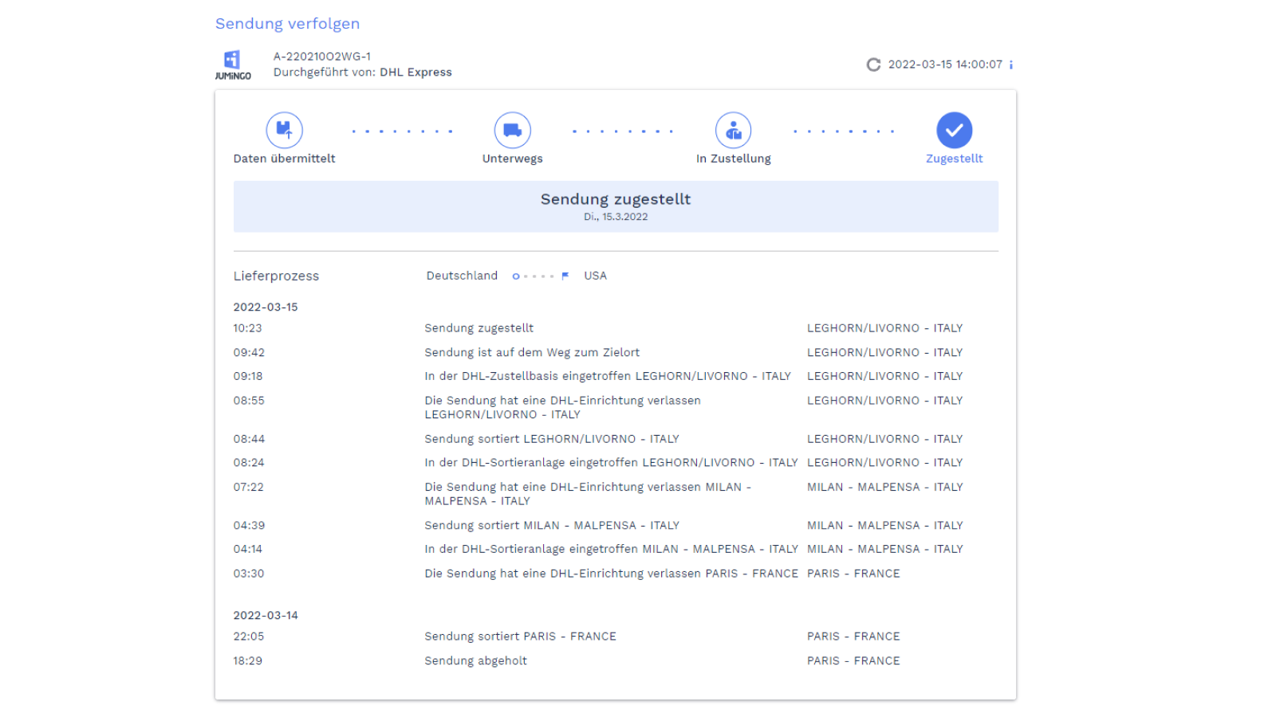Image resolution: width=1276 pixels, height=717 pixels.
Task: Click 'Sendung sortiert MILAN - MALPENSA - ITALY'
Action: coord(552,526)
